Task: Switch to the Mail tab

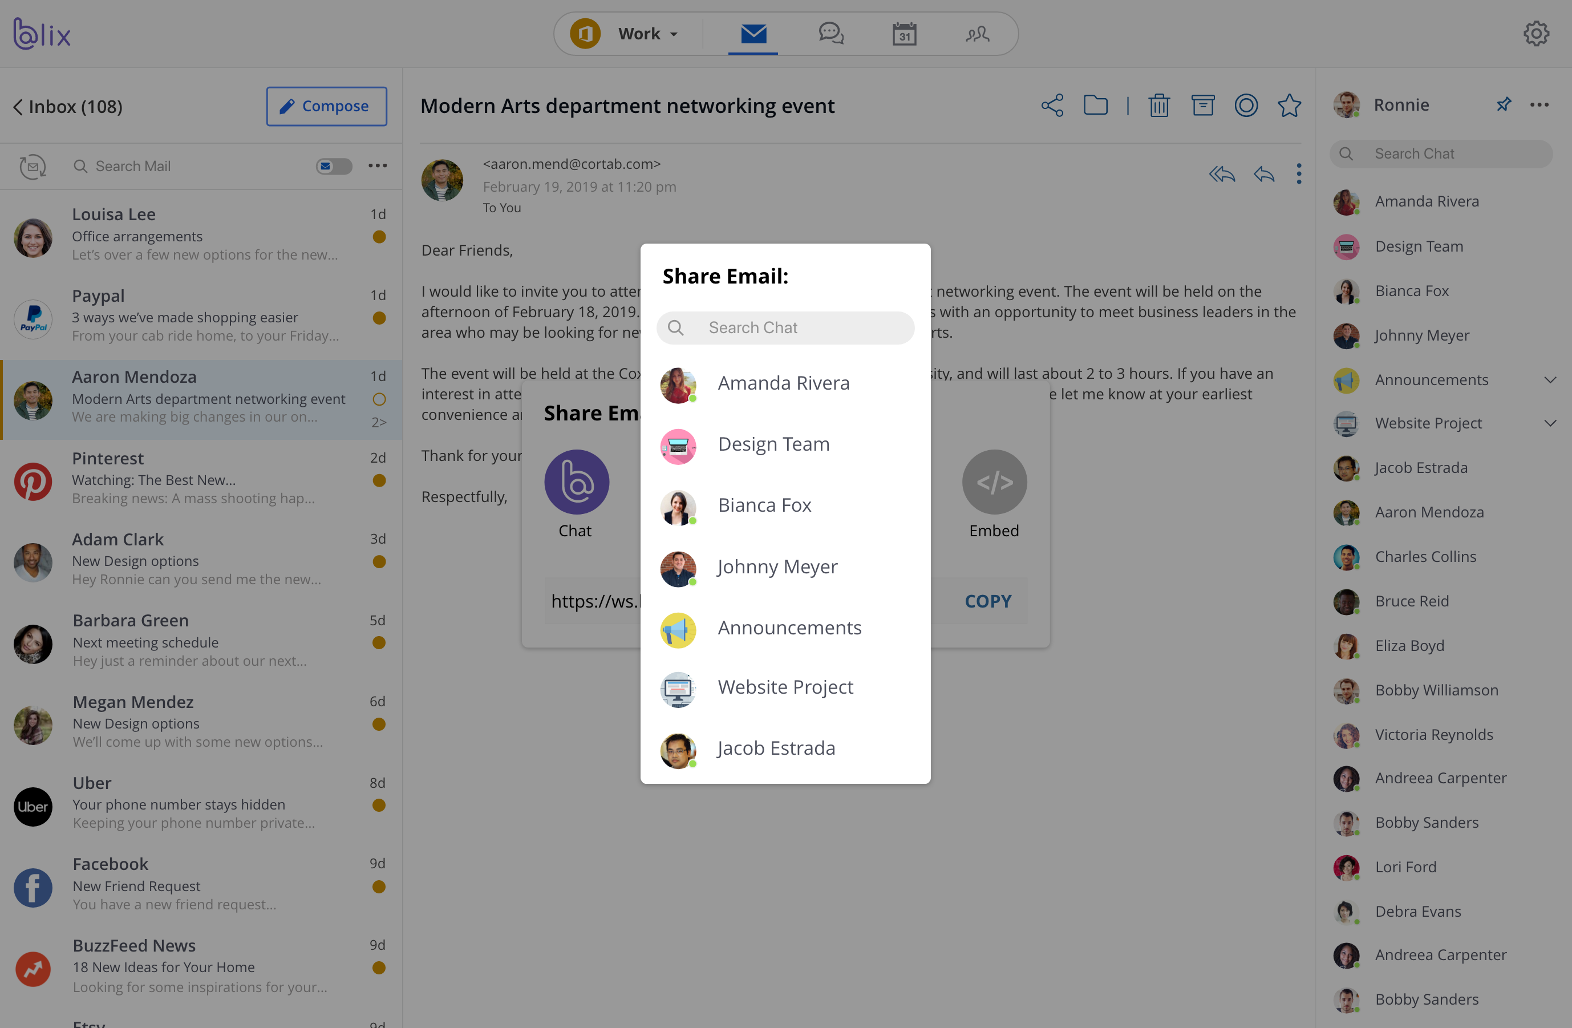Action: pyautogui.click(x=753, y=34)
